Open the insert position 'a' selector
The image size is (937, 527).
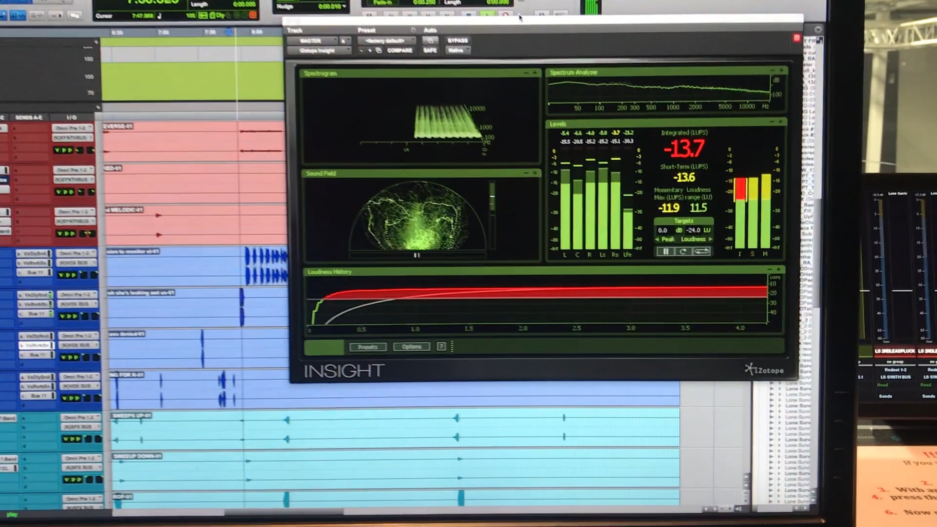tap(345, 41)
